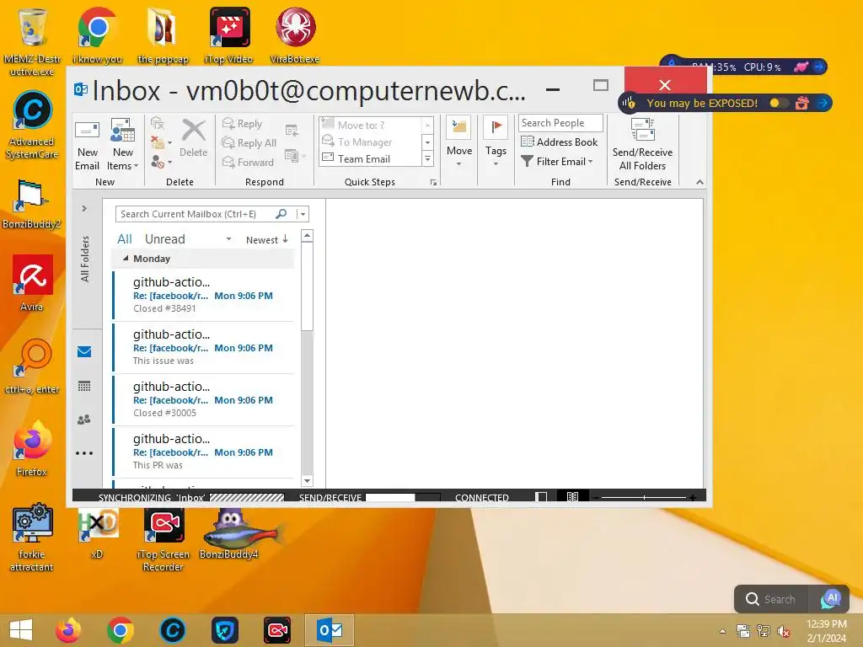Open the ViraBot.exe desktop icon
The width and height of the screenshot is (863, 647).
click(295, 35)
